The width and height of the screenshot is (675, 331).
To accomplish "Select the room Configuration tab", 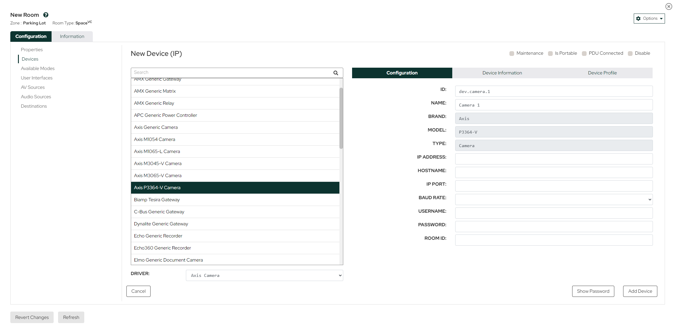I will 31,36.
